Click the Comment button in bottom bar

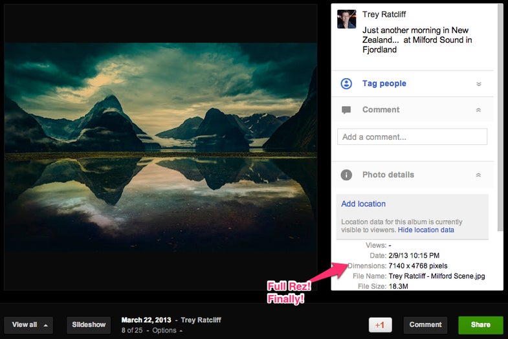click(x=425, y=325)
